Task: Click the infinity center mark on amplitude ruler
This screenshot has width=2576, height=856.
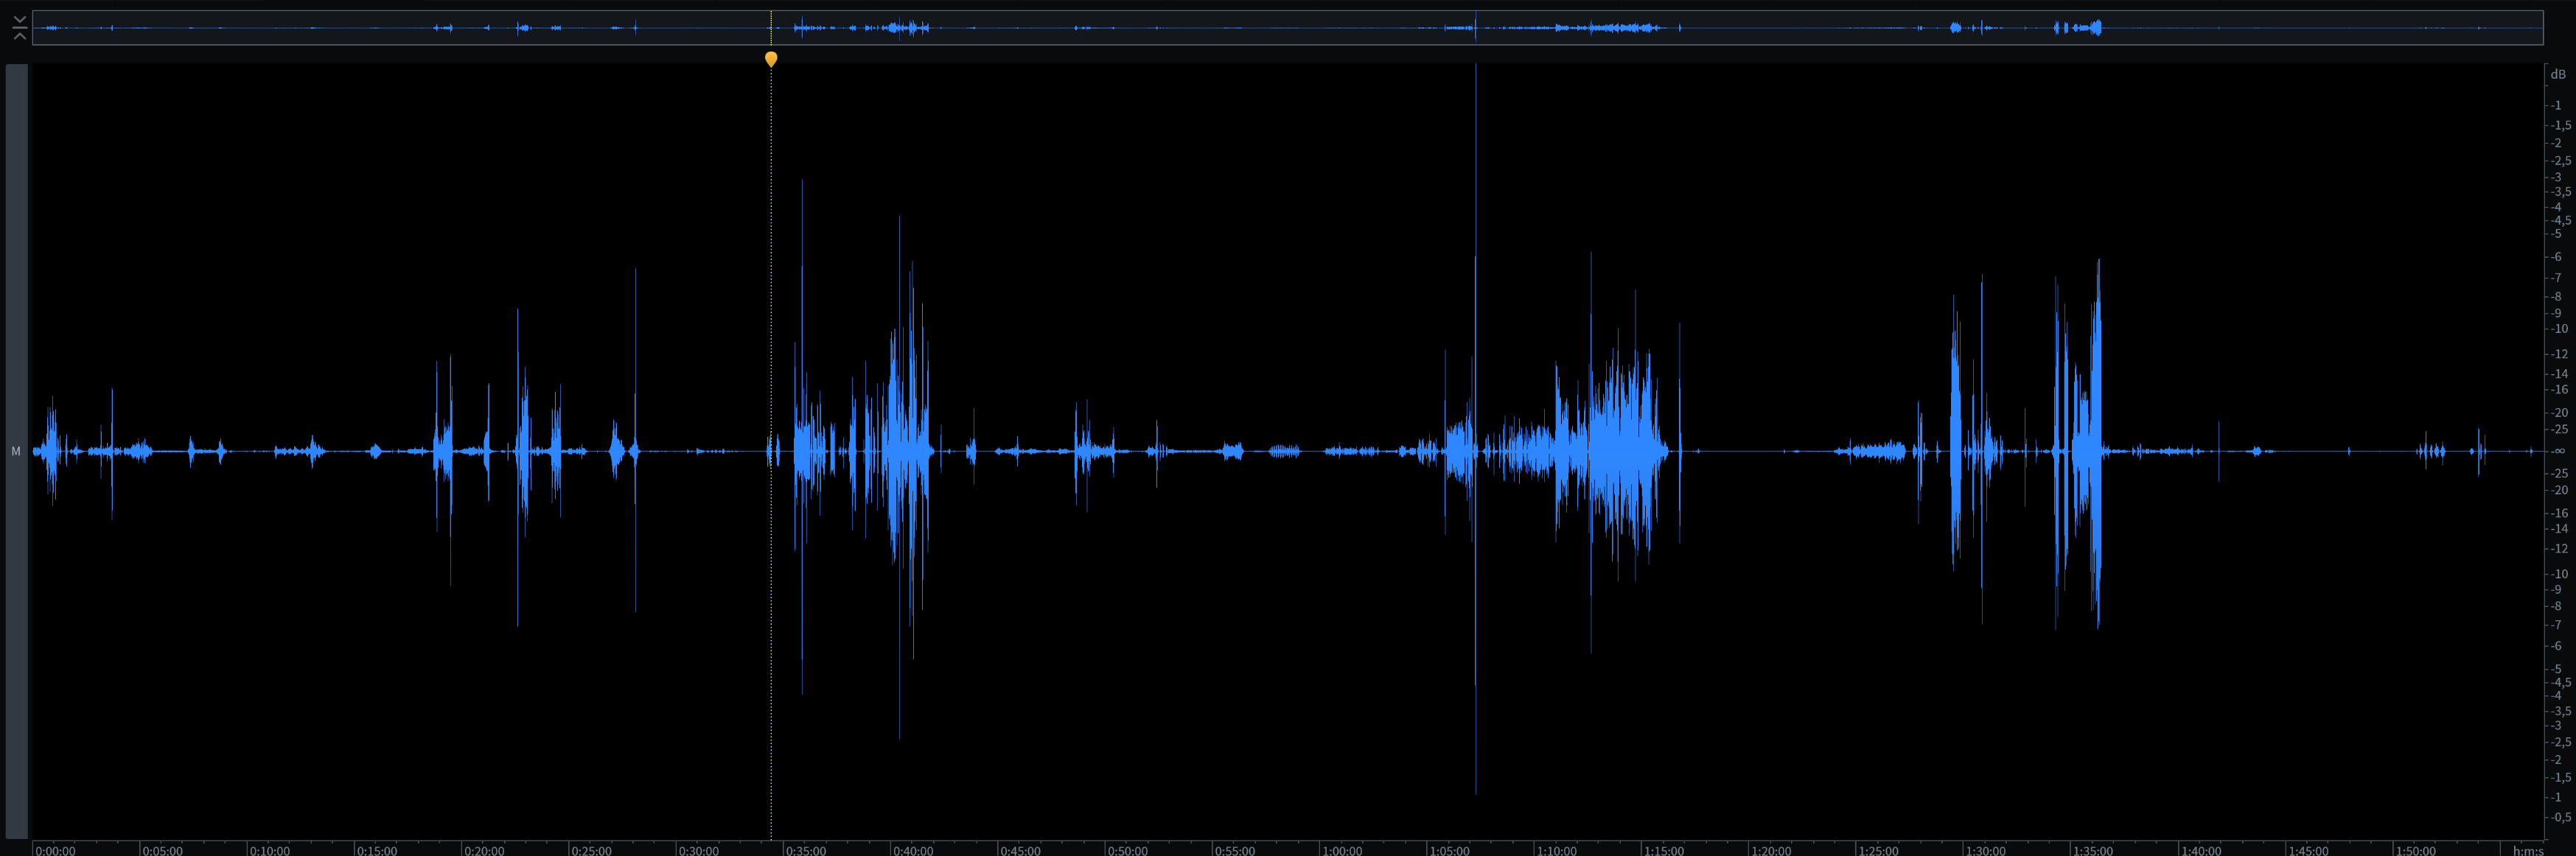Action: (2557, 451)
